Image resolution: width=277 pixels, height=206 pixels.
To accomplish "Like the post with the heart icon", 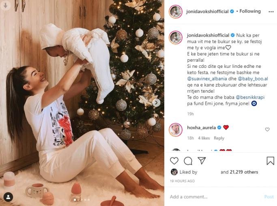I will [x=174, y=160].
